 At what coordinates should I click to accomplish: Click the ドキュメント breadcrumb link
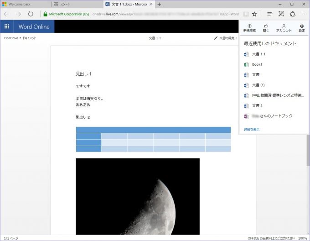(x=29, y=38)
